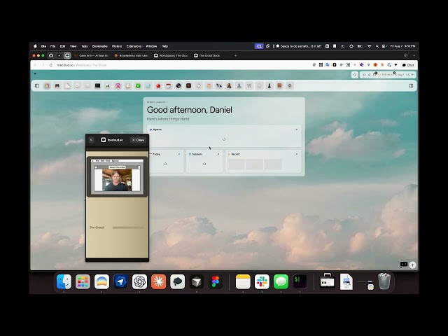Click the workspace search magnifier button
Viewport: 448px width, 336px height.
355,75
